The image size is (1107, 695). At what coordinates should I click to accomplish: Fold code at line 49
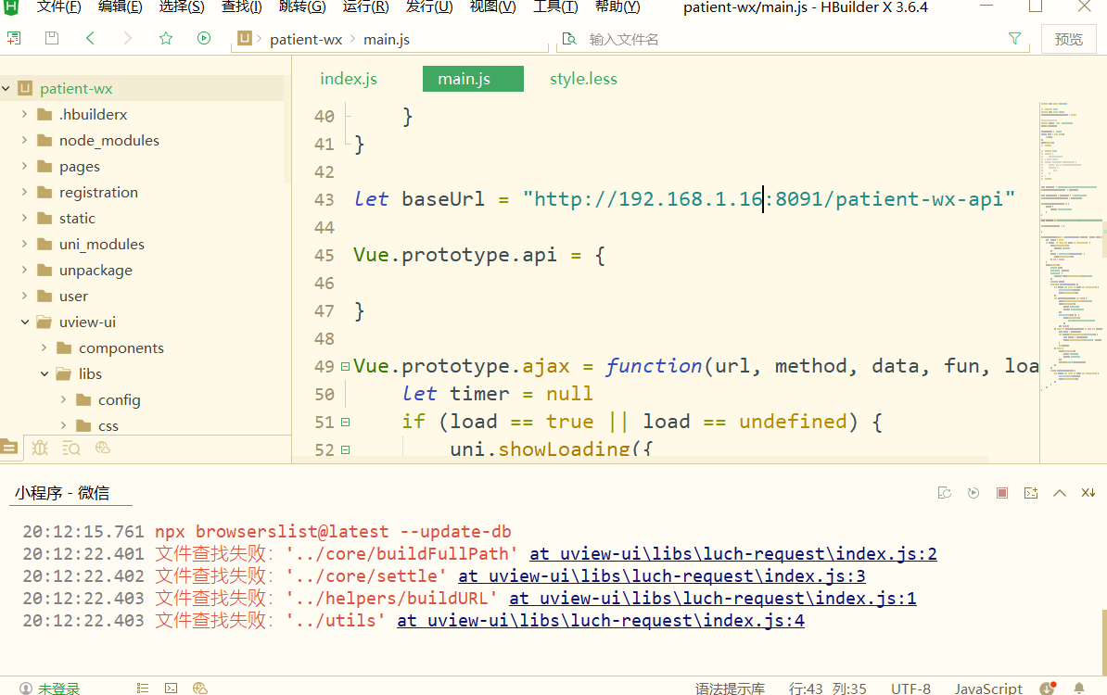345,366
